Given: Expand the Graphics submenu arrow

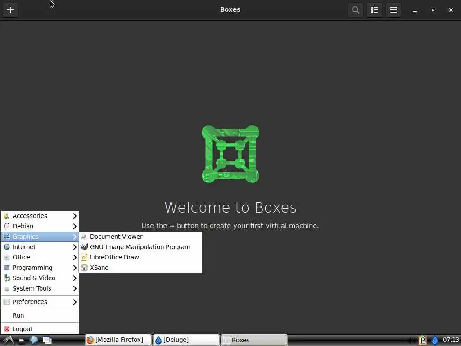Looking at the screenshot, I should pyautogui.click(x=75, y=237).
